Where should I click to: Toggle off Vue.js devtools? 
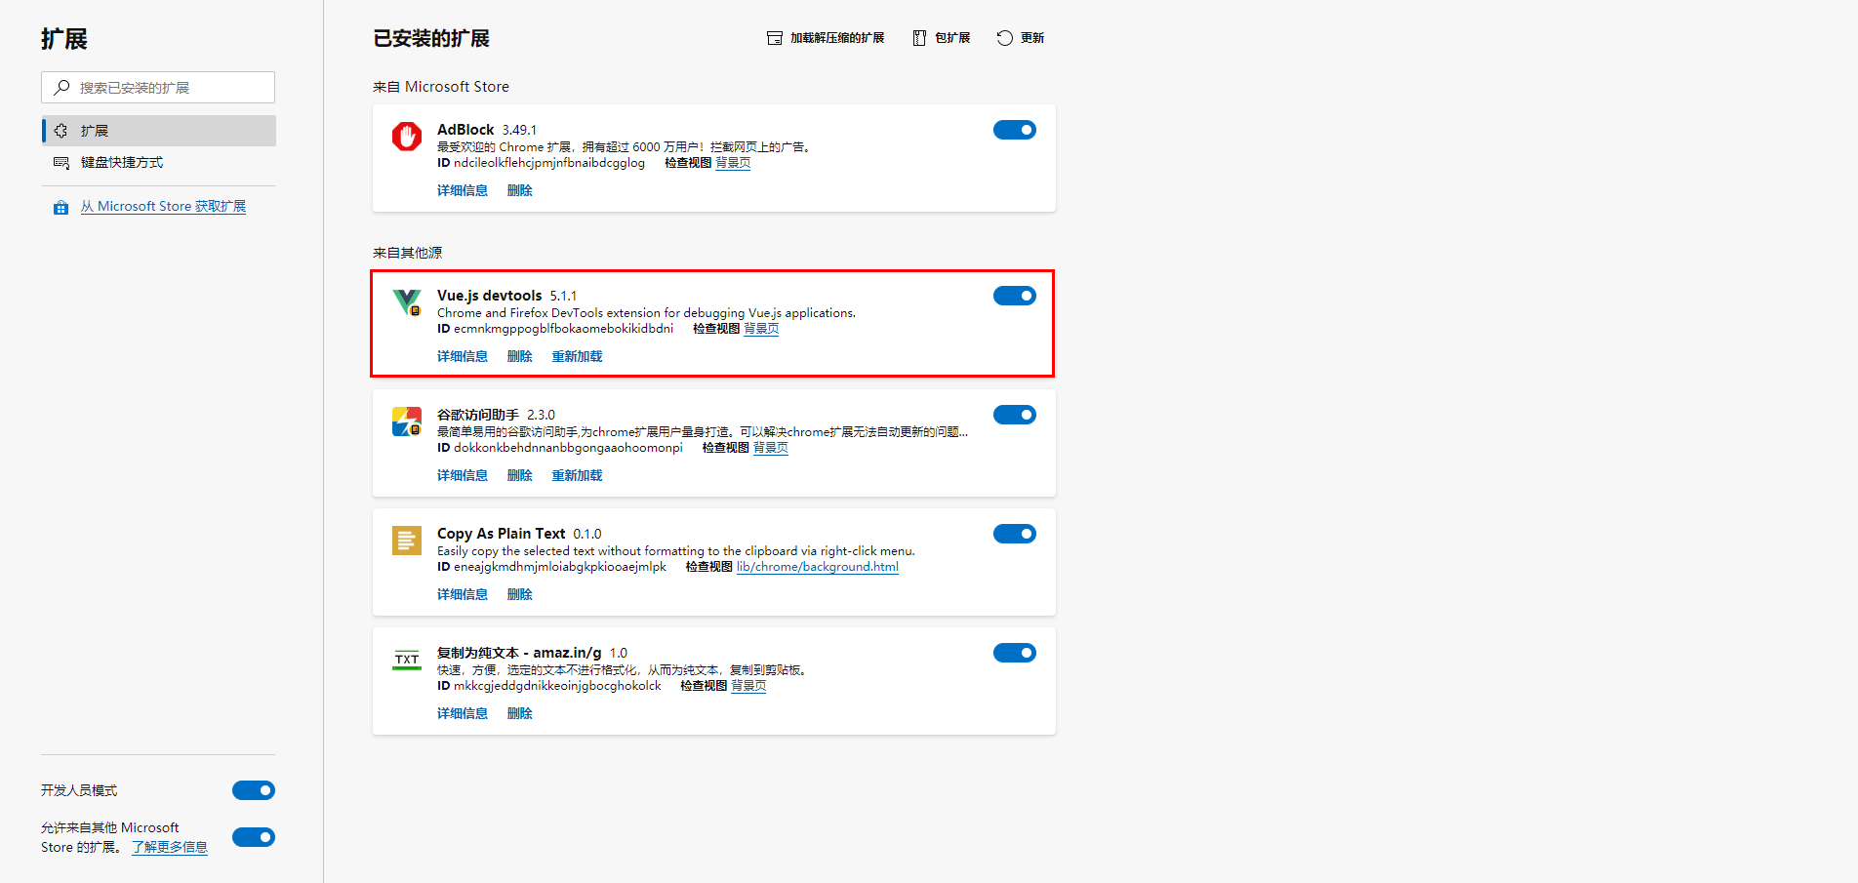point(1015,296)
